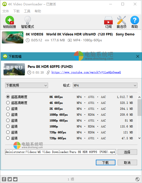Open Preferences (首选项) tools icon

coord(121,20)
